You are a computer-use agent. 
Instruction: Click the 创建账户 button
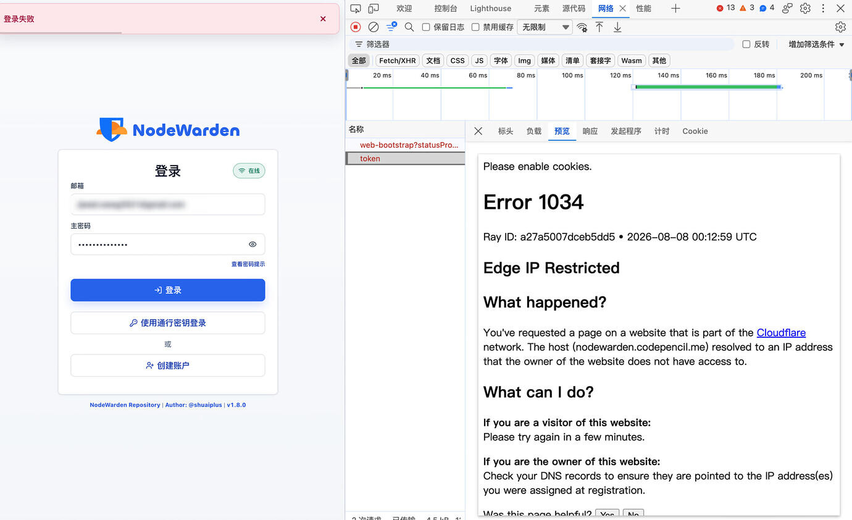coord(168,366)
